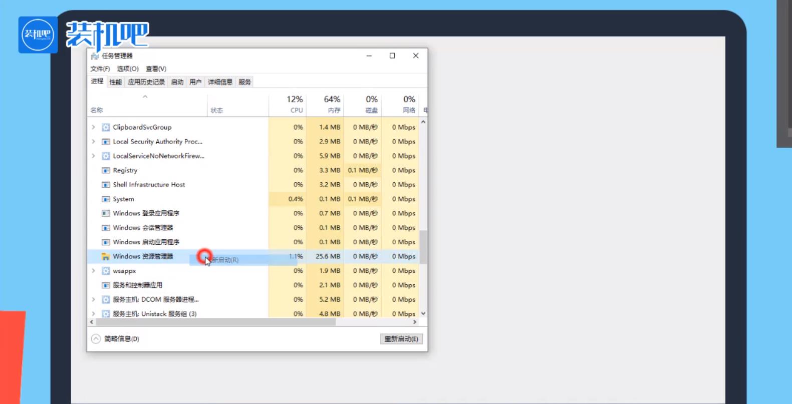Click horizontal scrollbar left arrow
The height and width of the screenshot is (404, 792).
click(92, 322)
